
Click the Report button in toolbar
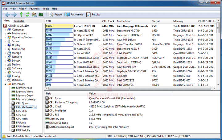click(55, 14)
